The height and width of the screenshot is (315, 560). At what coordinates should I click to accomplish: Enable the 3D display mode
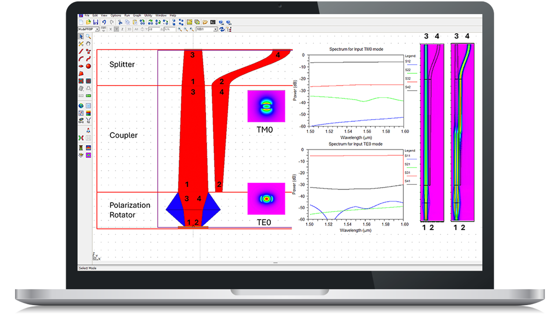coord(128,29)
